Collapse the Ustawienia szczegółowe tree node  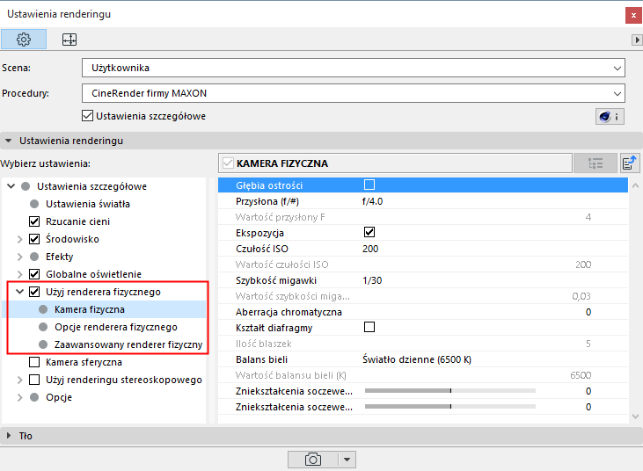11,186
